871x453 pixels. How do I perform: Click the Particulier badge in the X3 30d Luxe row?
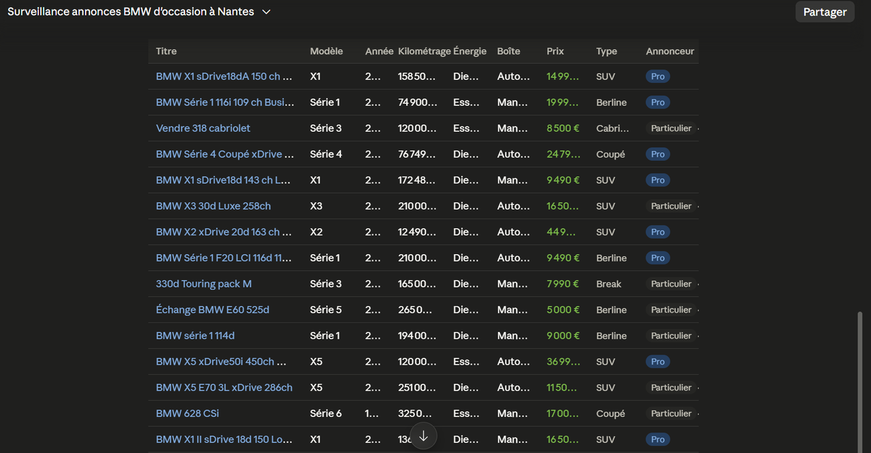point(671,206)
